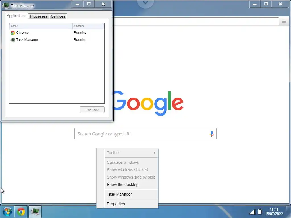This screenshot has width=291, height=218.
Task: Click the Chrome icon in task list
Action: point(13,33)
